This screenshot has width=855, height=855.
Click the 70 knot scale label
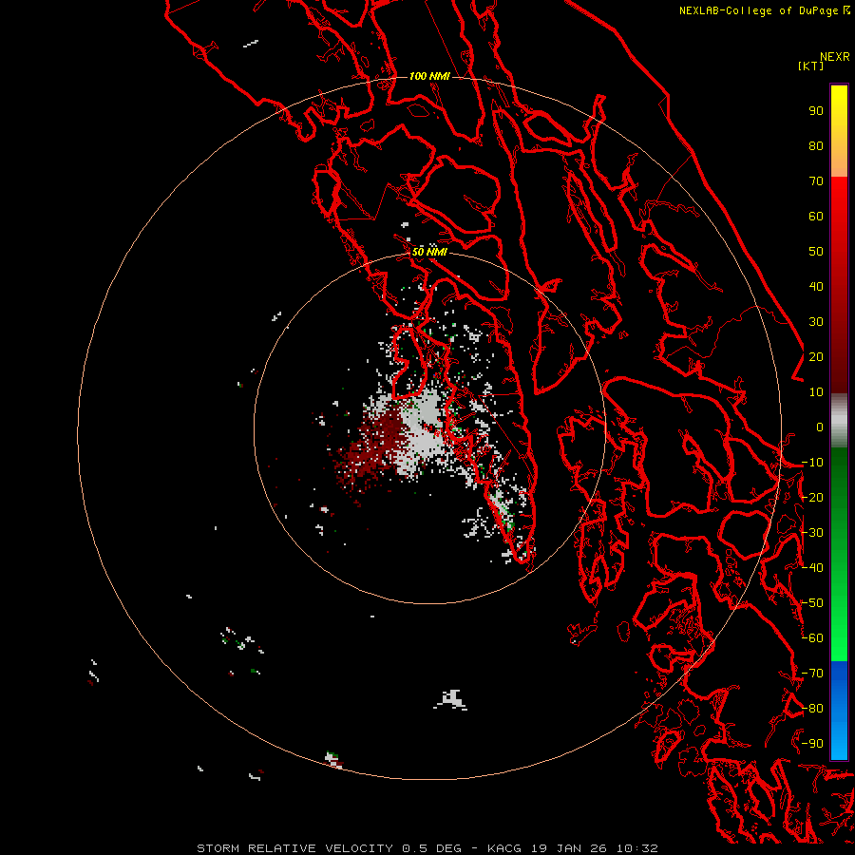(816, 181)
